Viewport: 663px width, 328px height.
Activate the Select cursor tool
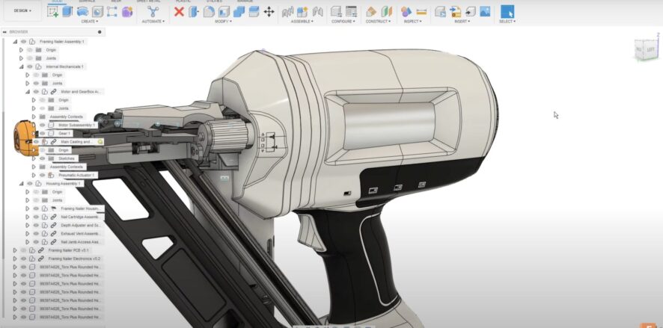click(x=507, y=12)
